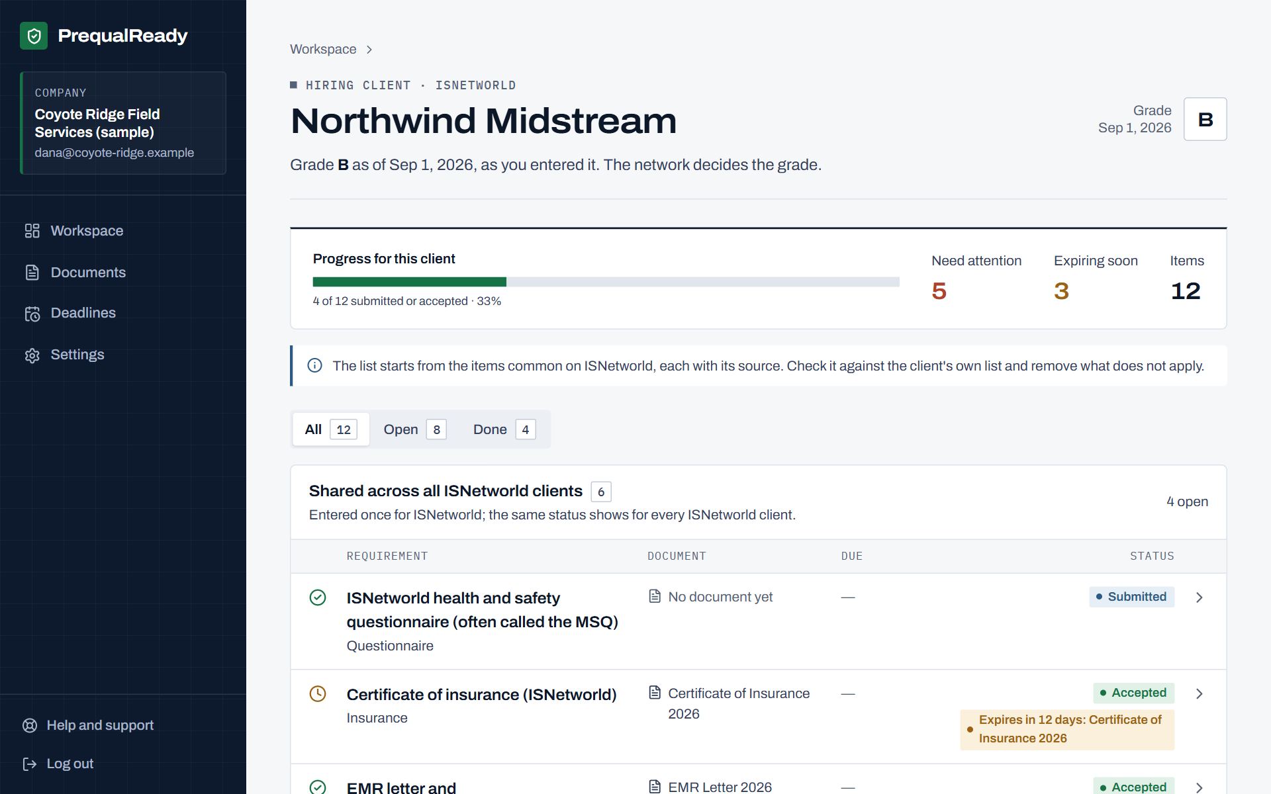Click the Items count 12
This screenshot has height=794, width=1271.
click(x=1186, y=291)
